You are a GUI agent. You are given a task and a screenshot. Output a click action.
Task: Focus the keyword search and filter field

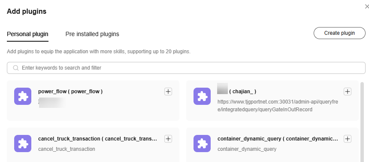point(186,68)
